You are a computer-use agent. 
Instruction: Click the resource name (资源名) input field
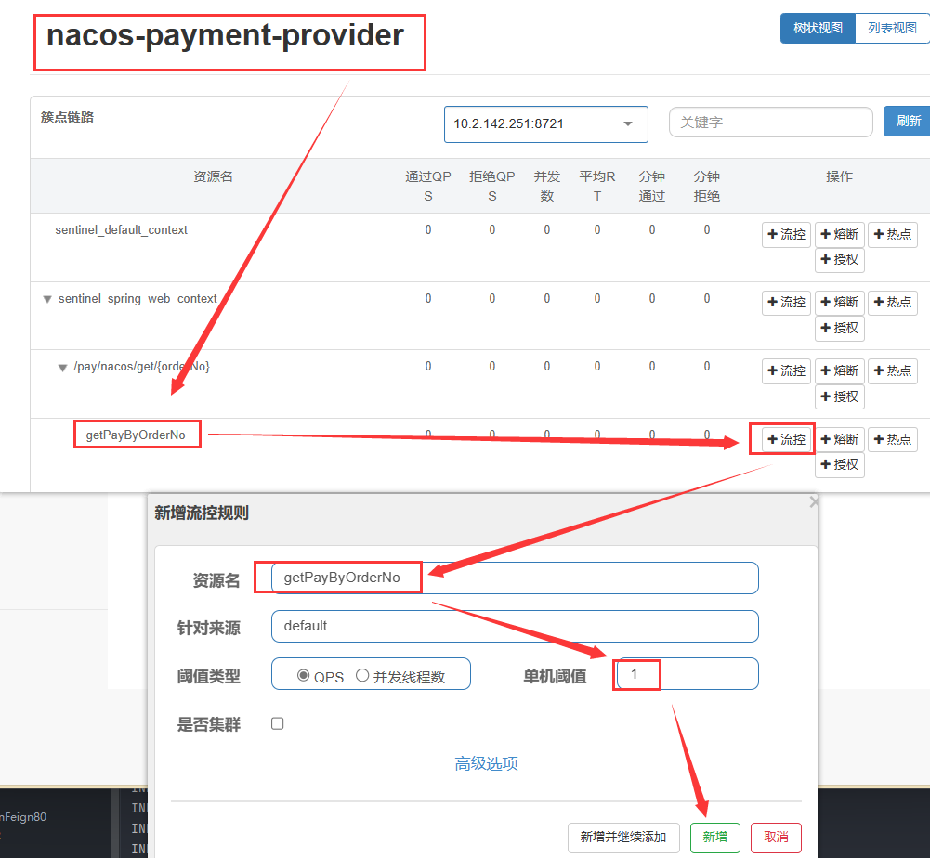(x=515, y=578)
